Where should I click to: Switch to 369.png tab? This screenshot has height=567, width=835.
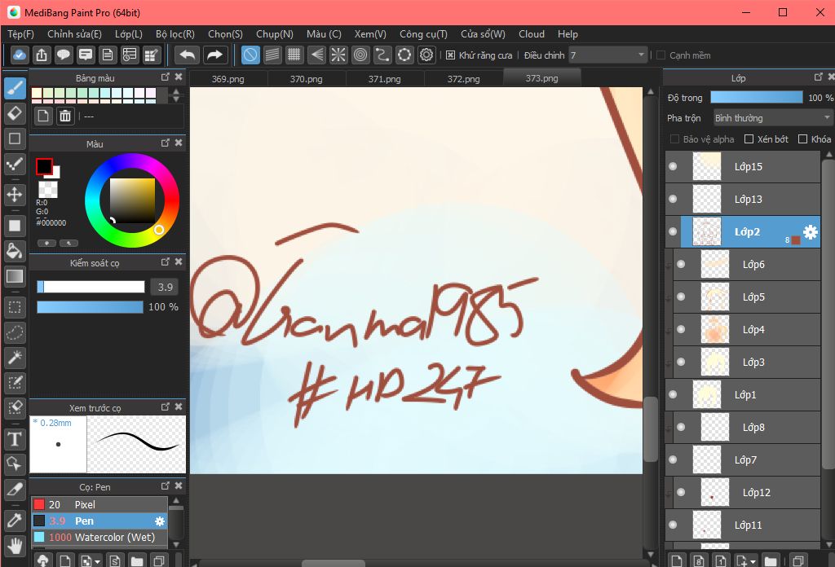pyautogui.click(x=228, y=79)
